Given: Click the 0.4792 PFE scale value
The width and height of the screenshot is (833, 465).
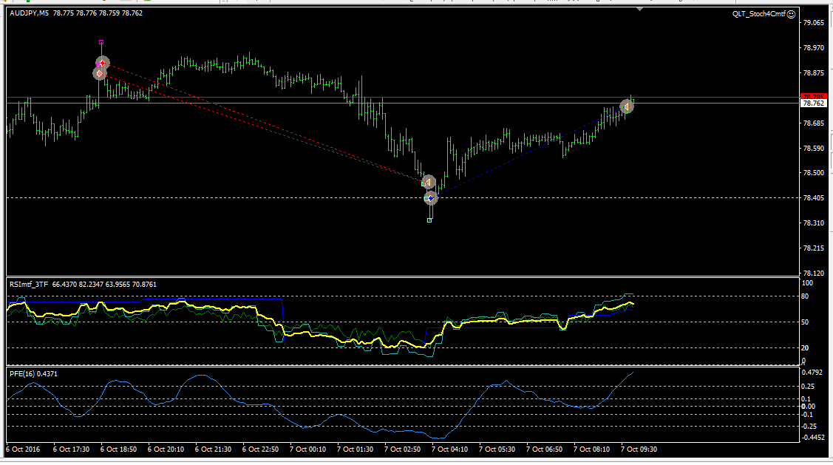Looking at the screenshot, I should pos(812,373).
